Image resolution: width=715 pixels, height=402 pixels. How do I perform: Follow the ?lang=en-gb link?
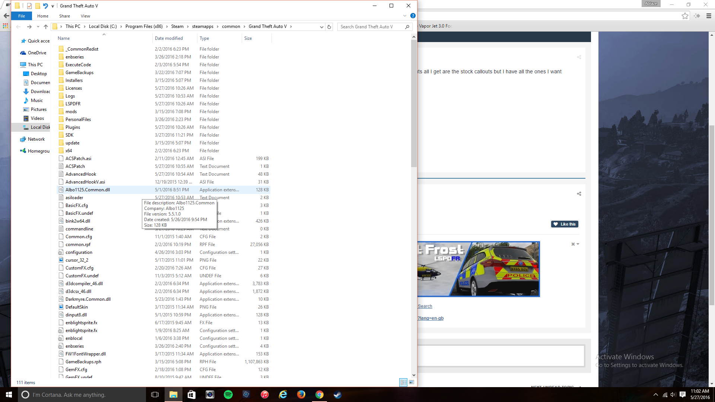[x=430, y=318]
